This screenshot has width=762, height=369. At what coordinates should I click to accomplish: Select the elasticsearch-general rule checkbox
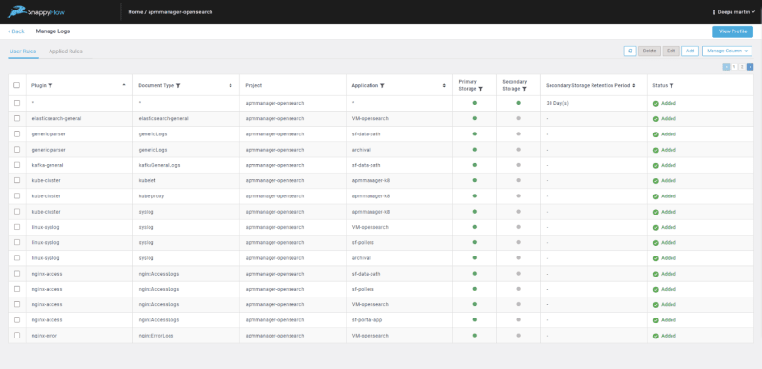tap(17, 118)
